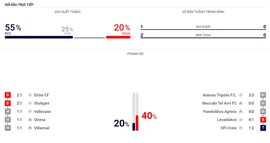
Task: Click the 4:1 score for Levadiakos
Action: click(251, 120)
